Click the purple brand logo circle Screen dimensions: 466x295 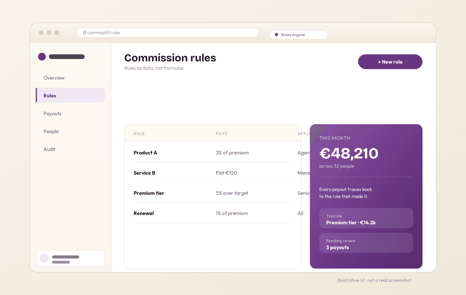[x=42, y=57]
